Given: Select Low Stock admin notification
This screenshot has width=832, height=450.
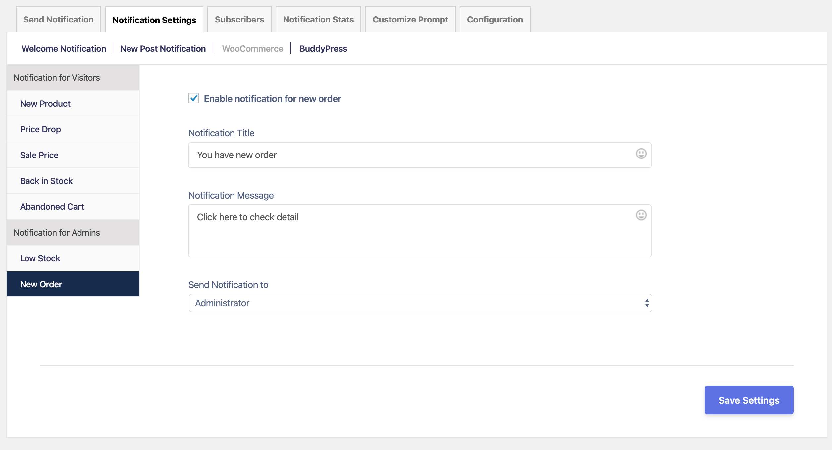Looking at the screenshot, I should (40, 258).
